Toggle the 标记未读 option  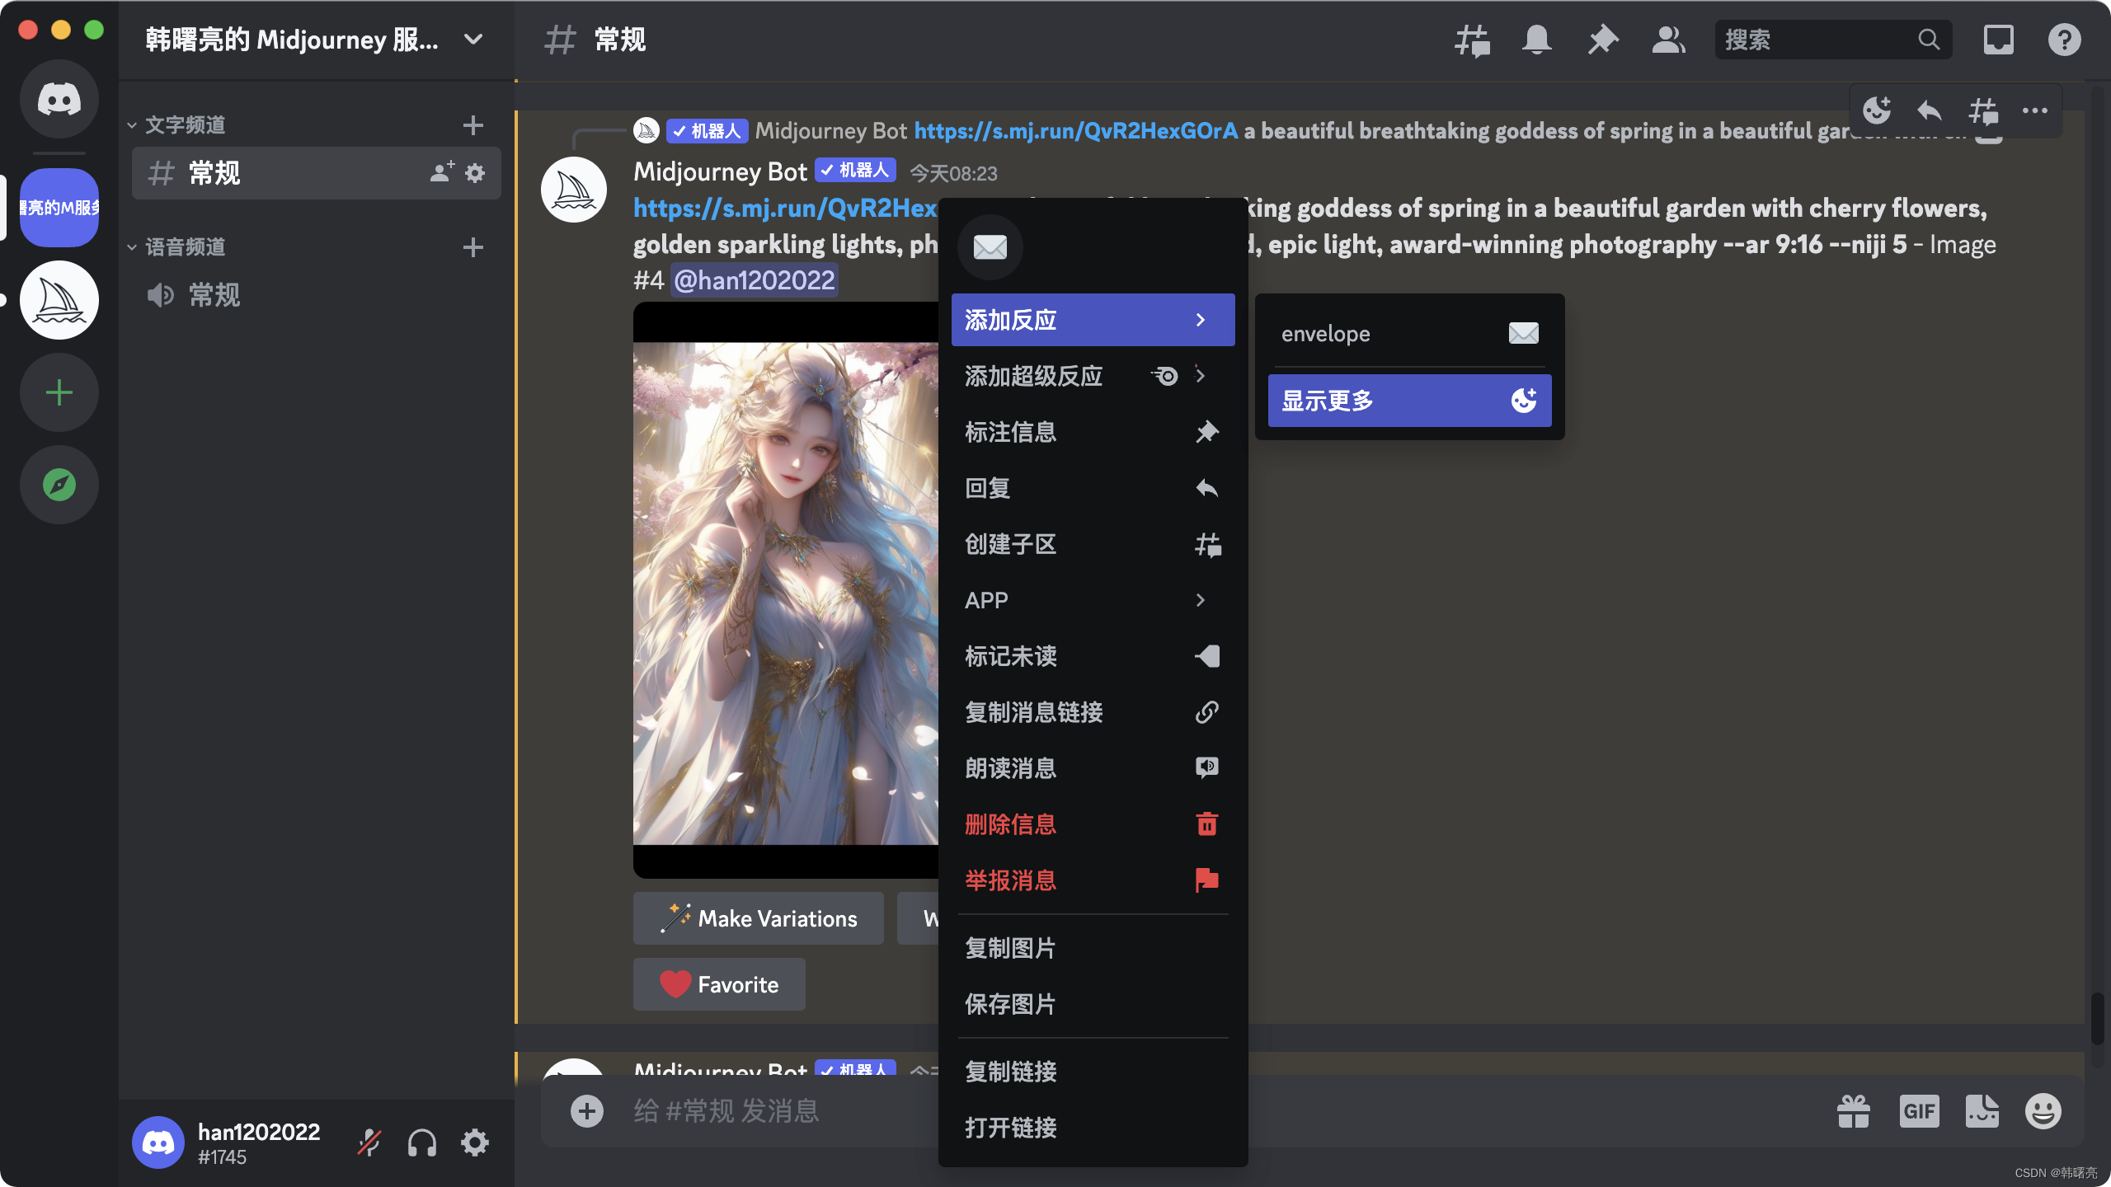(x=1090, y=655)
